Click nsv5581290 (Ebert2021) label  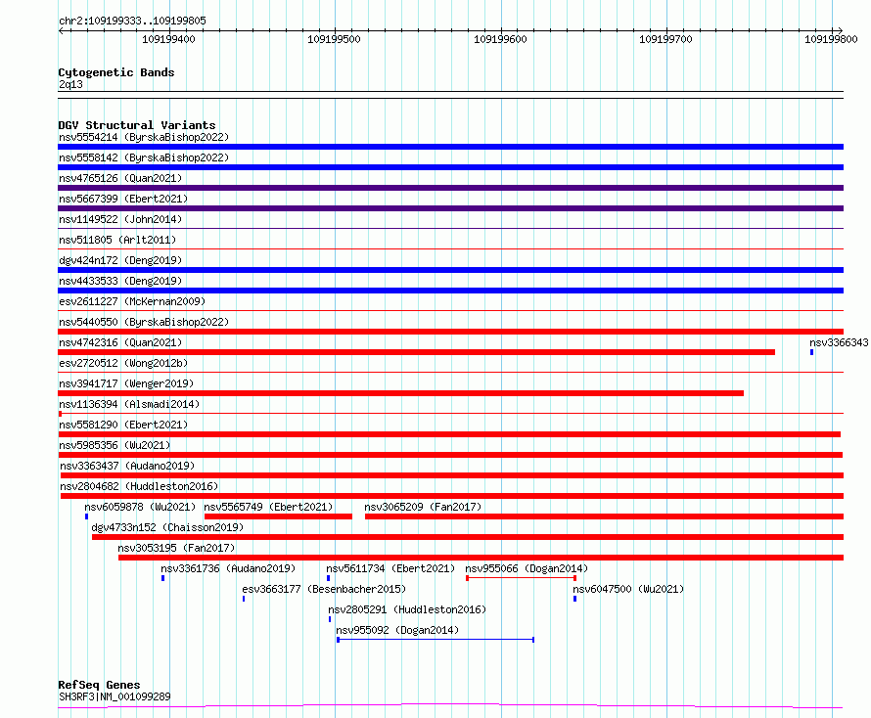pos(123,425)
